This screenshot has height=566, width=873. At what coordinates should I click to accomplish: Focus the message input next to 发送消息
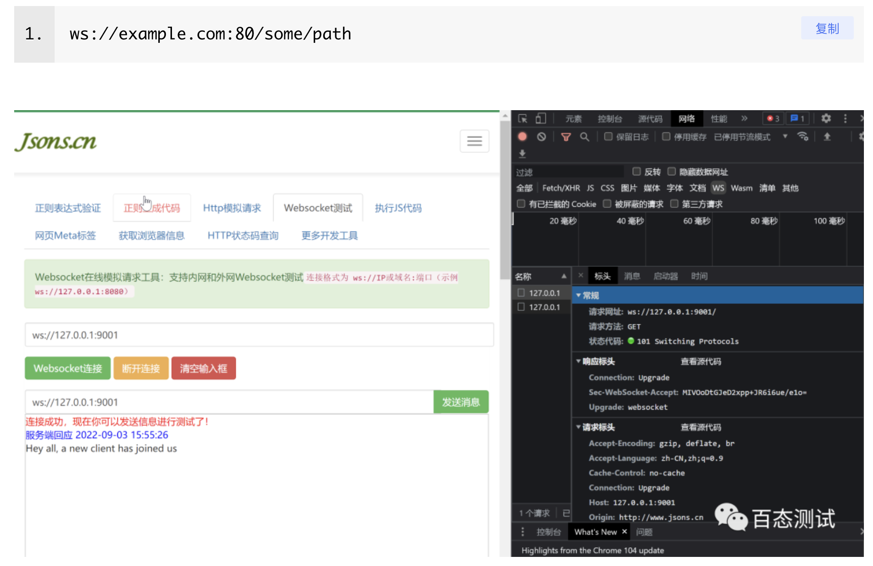[229, 402]
